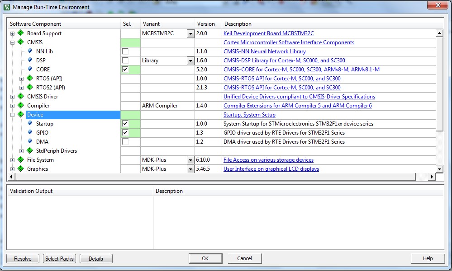Screen dimensions: 452x271
Task: Click the RTOS (API) green diamond icon
Action: tap(30, 78)
